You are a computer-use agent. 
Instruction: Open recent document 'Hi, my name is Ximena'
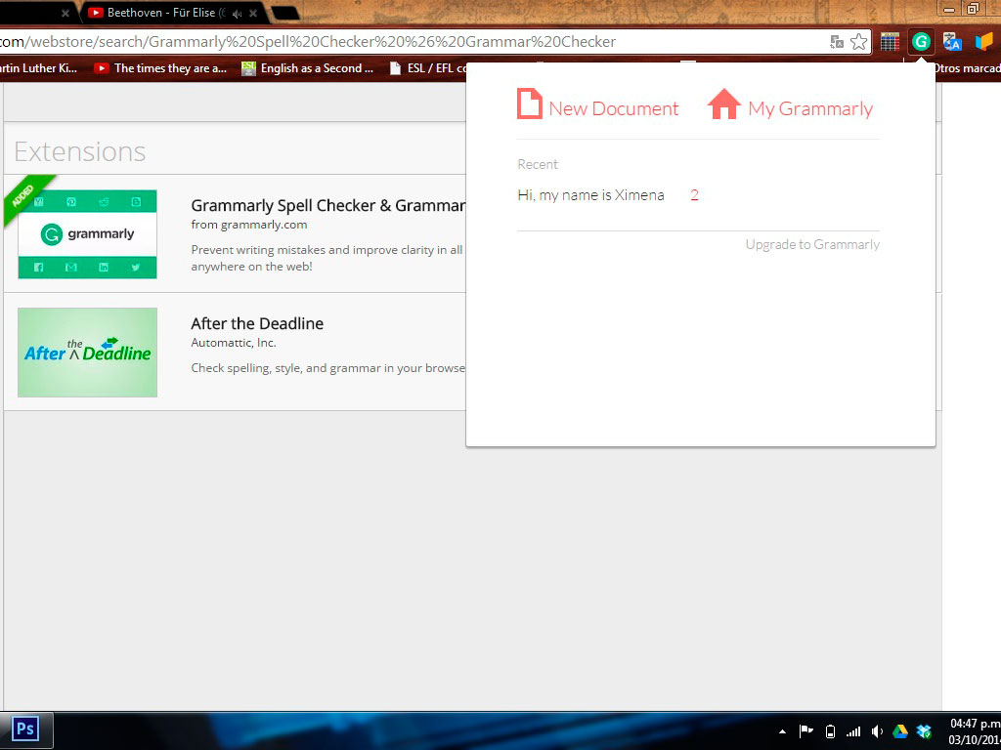click(x=590, y=195)
